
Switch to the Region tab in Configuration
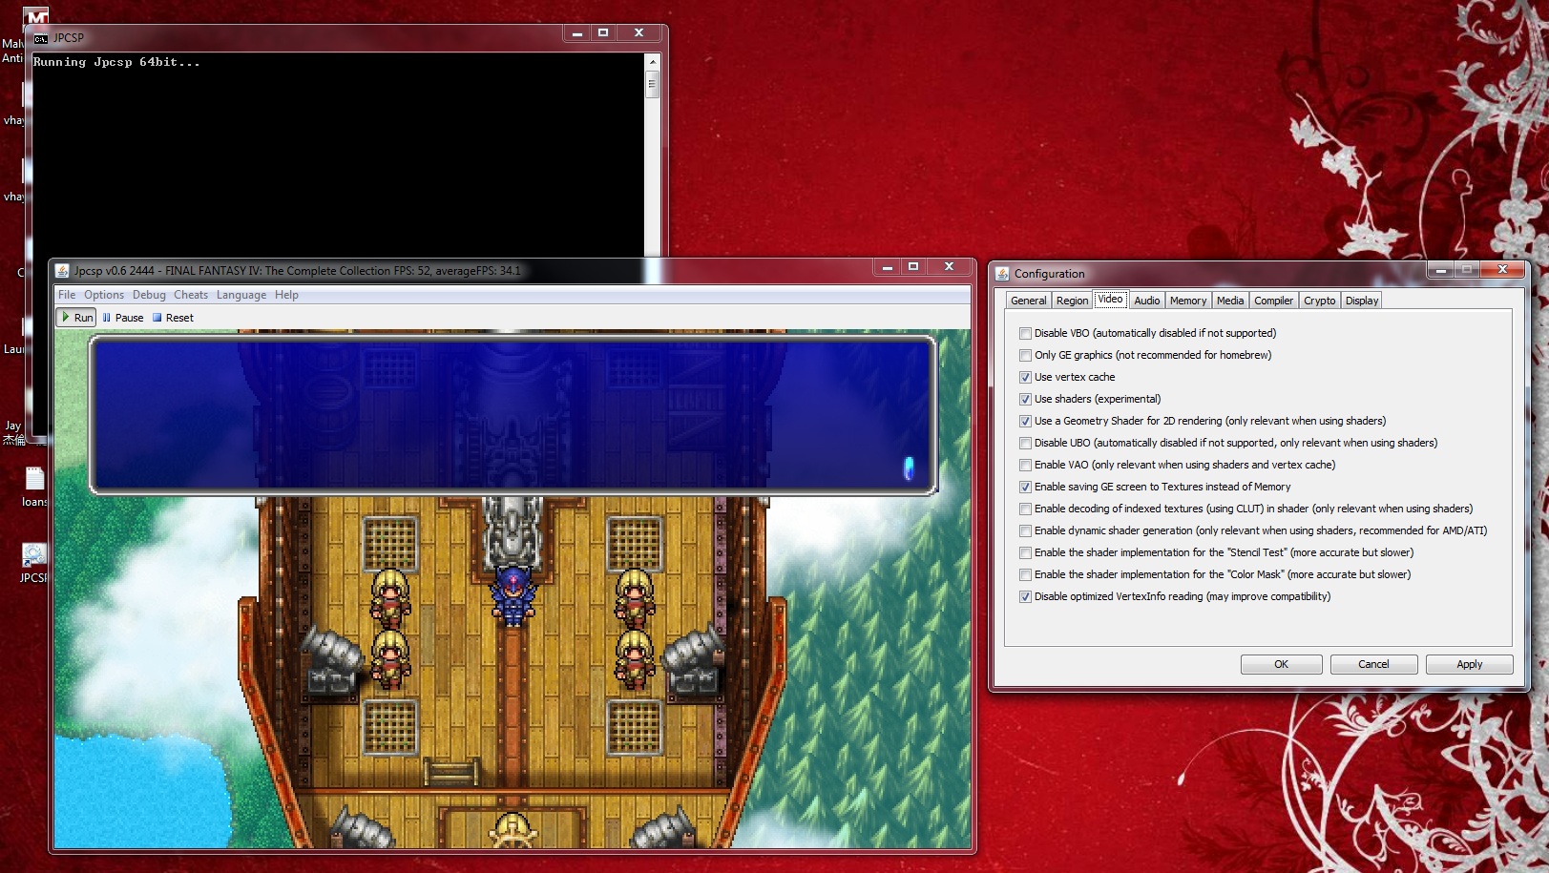[x=1072, y=301]
